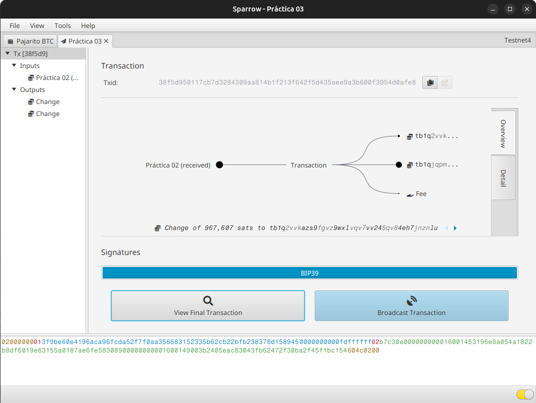Collapse the Inputs tree node
This screenshot has width=536, height=403.
[x=14, y=65]
